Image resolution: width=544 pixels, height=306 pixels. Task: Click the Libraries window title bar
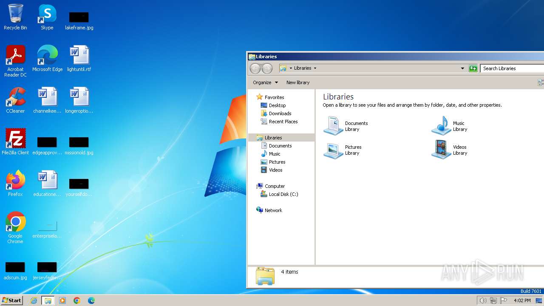396,57
